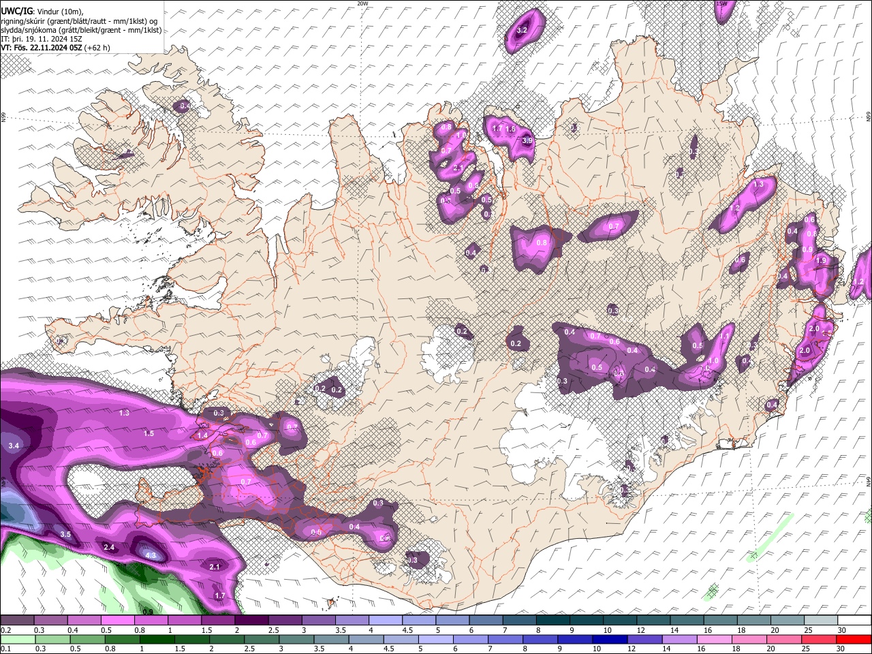Click upper legend label 30
The height and width of the screenshot is (654, 872).
pos(842,630)
